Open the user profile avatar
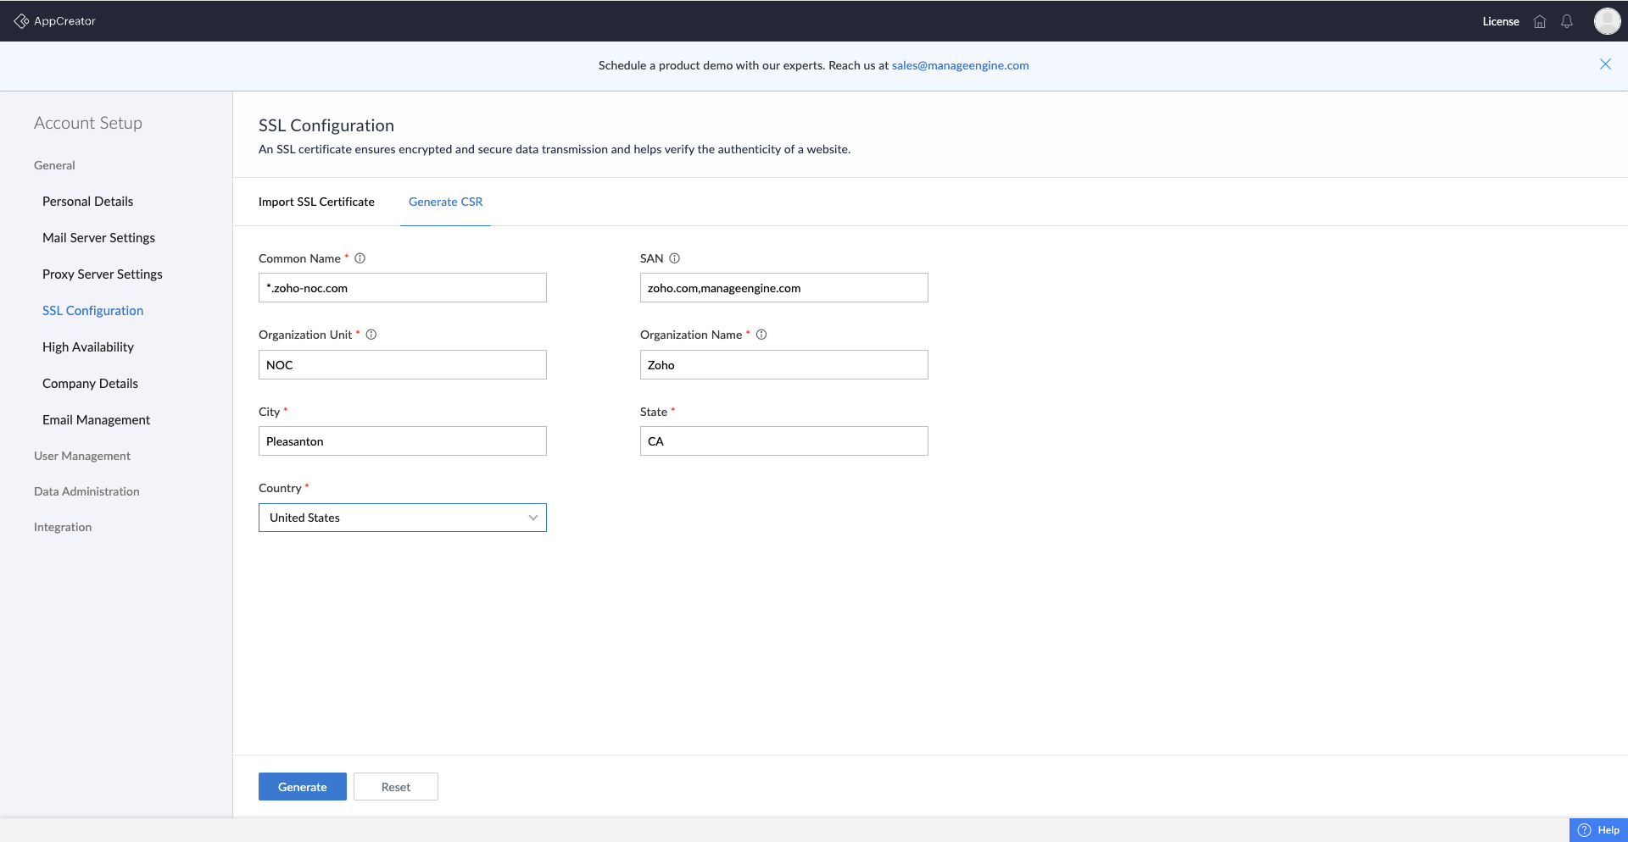 tap(1606, 21)
